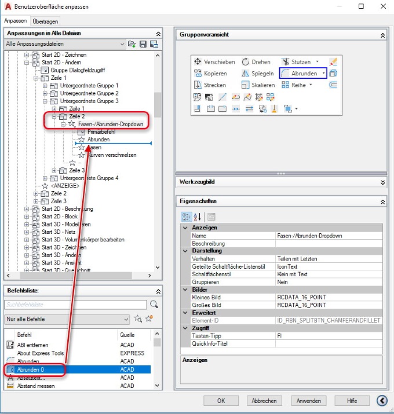Click the save customization file icon

pyautogui.click(x=143, y=44)
